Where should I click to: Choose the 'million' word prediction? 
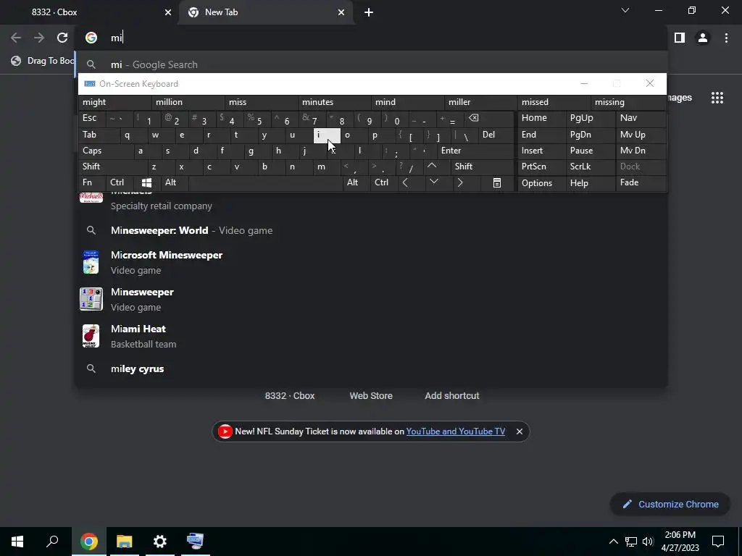point(188,102)
